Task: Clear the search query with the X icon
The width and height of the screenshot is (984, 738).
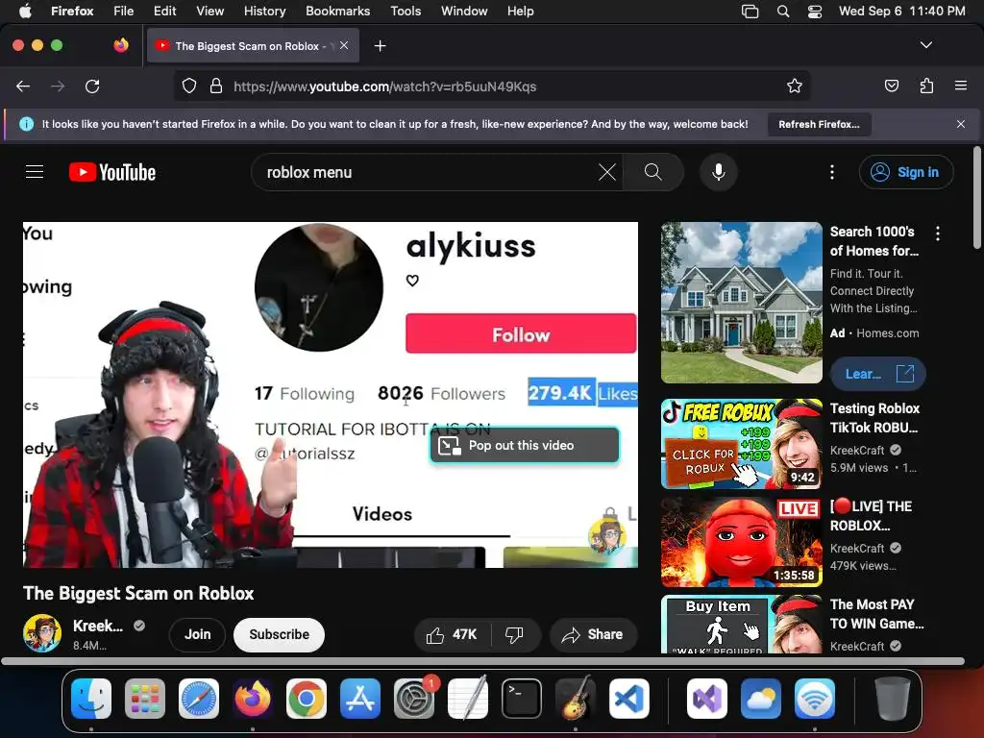Action: pos(607,172)
